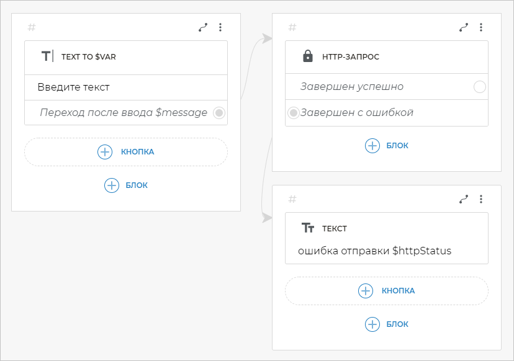514x361 pixels.
Task: Add a Кнопка to the Текст card
Action: [x=387, y=291]
